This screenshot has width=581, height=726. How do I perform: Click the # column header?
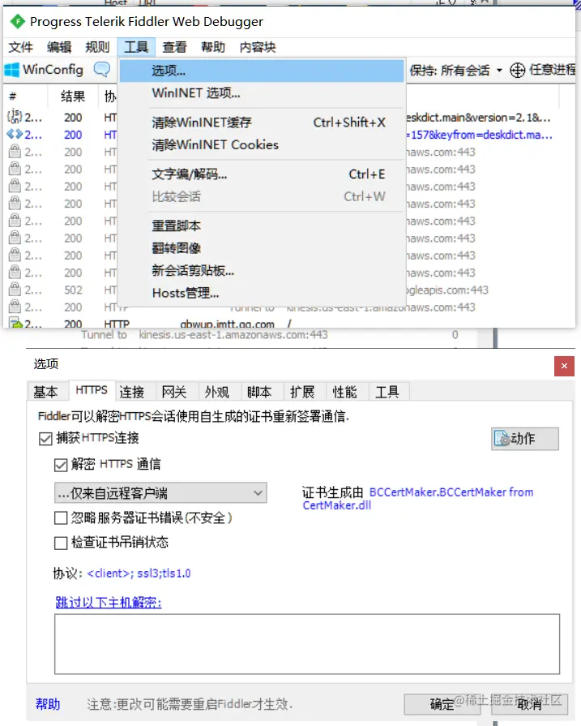click(x=13, y=97)
